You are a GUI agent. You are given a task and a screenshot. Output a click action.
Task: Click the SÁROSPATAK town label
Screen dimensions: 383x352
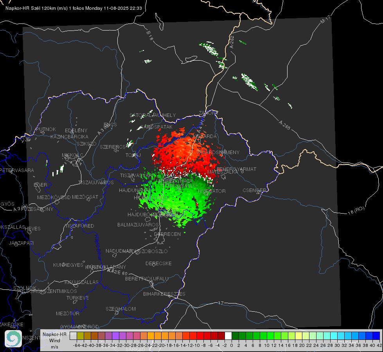[156, 127]
